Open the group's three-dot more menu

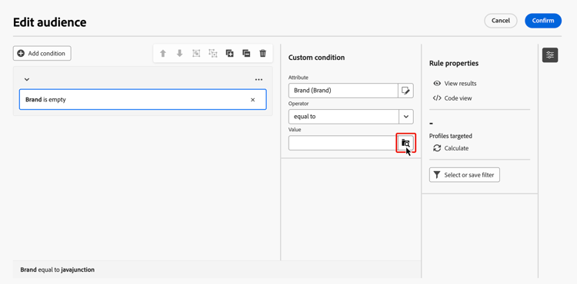[258, 79]
